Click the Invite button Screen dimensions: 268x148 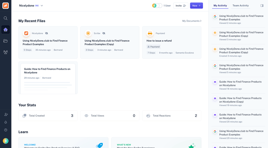click(181, 6)
